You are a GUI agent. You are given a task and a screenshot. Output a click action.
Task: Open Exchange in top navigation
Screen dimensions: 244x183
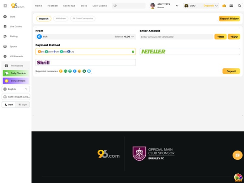click(69, 6)
